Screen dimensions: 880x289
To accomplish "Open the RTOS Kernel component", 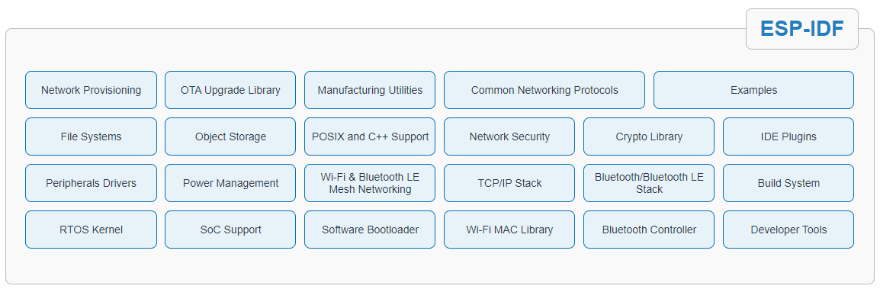I will [x=91, y=230].
